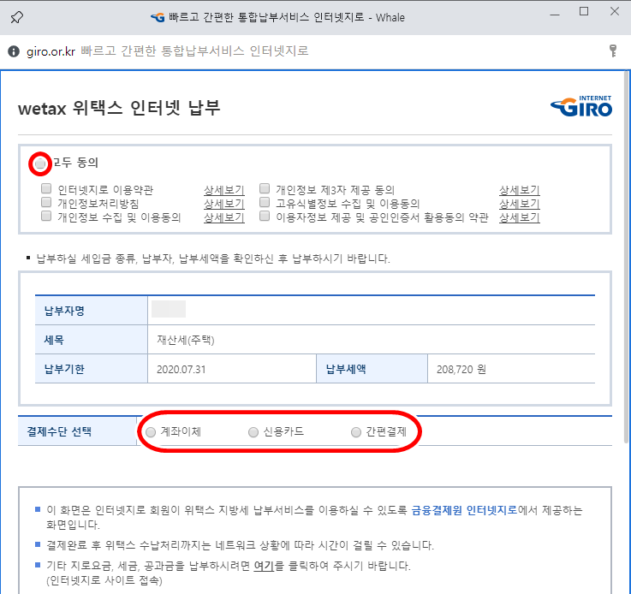The width and height of the screenshot is (631, 594).
Task: Check 개인정보 수집 및 이용동의 checkbox
Action: click(46, 216)
